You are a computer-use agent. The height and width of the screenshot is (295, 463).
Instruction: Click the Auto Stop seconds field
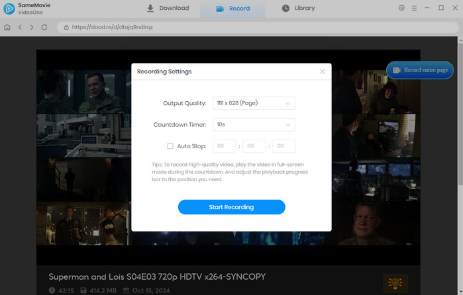point(284,146)
